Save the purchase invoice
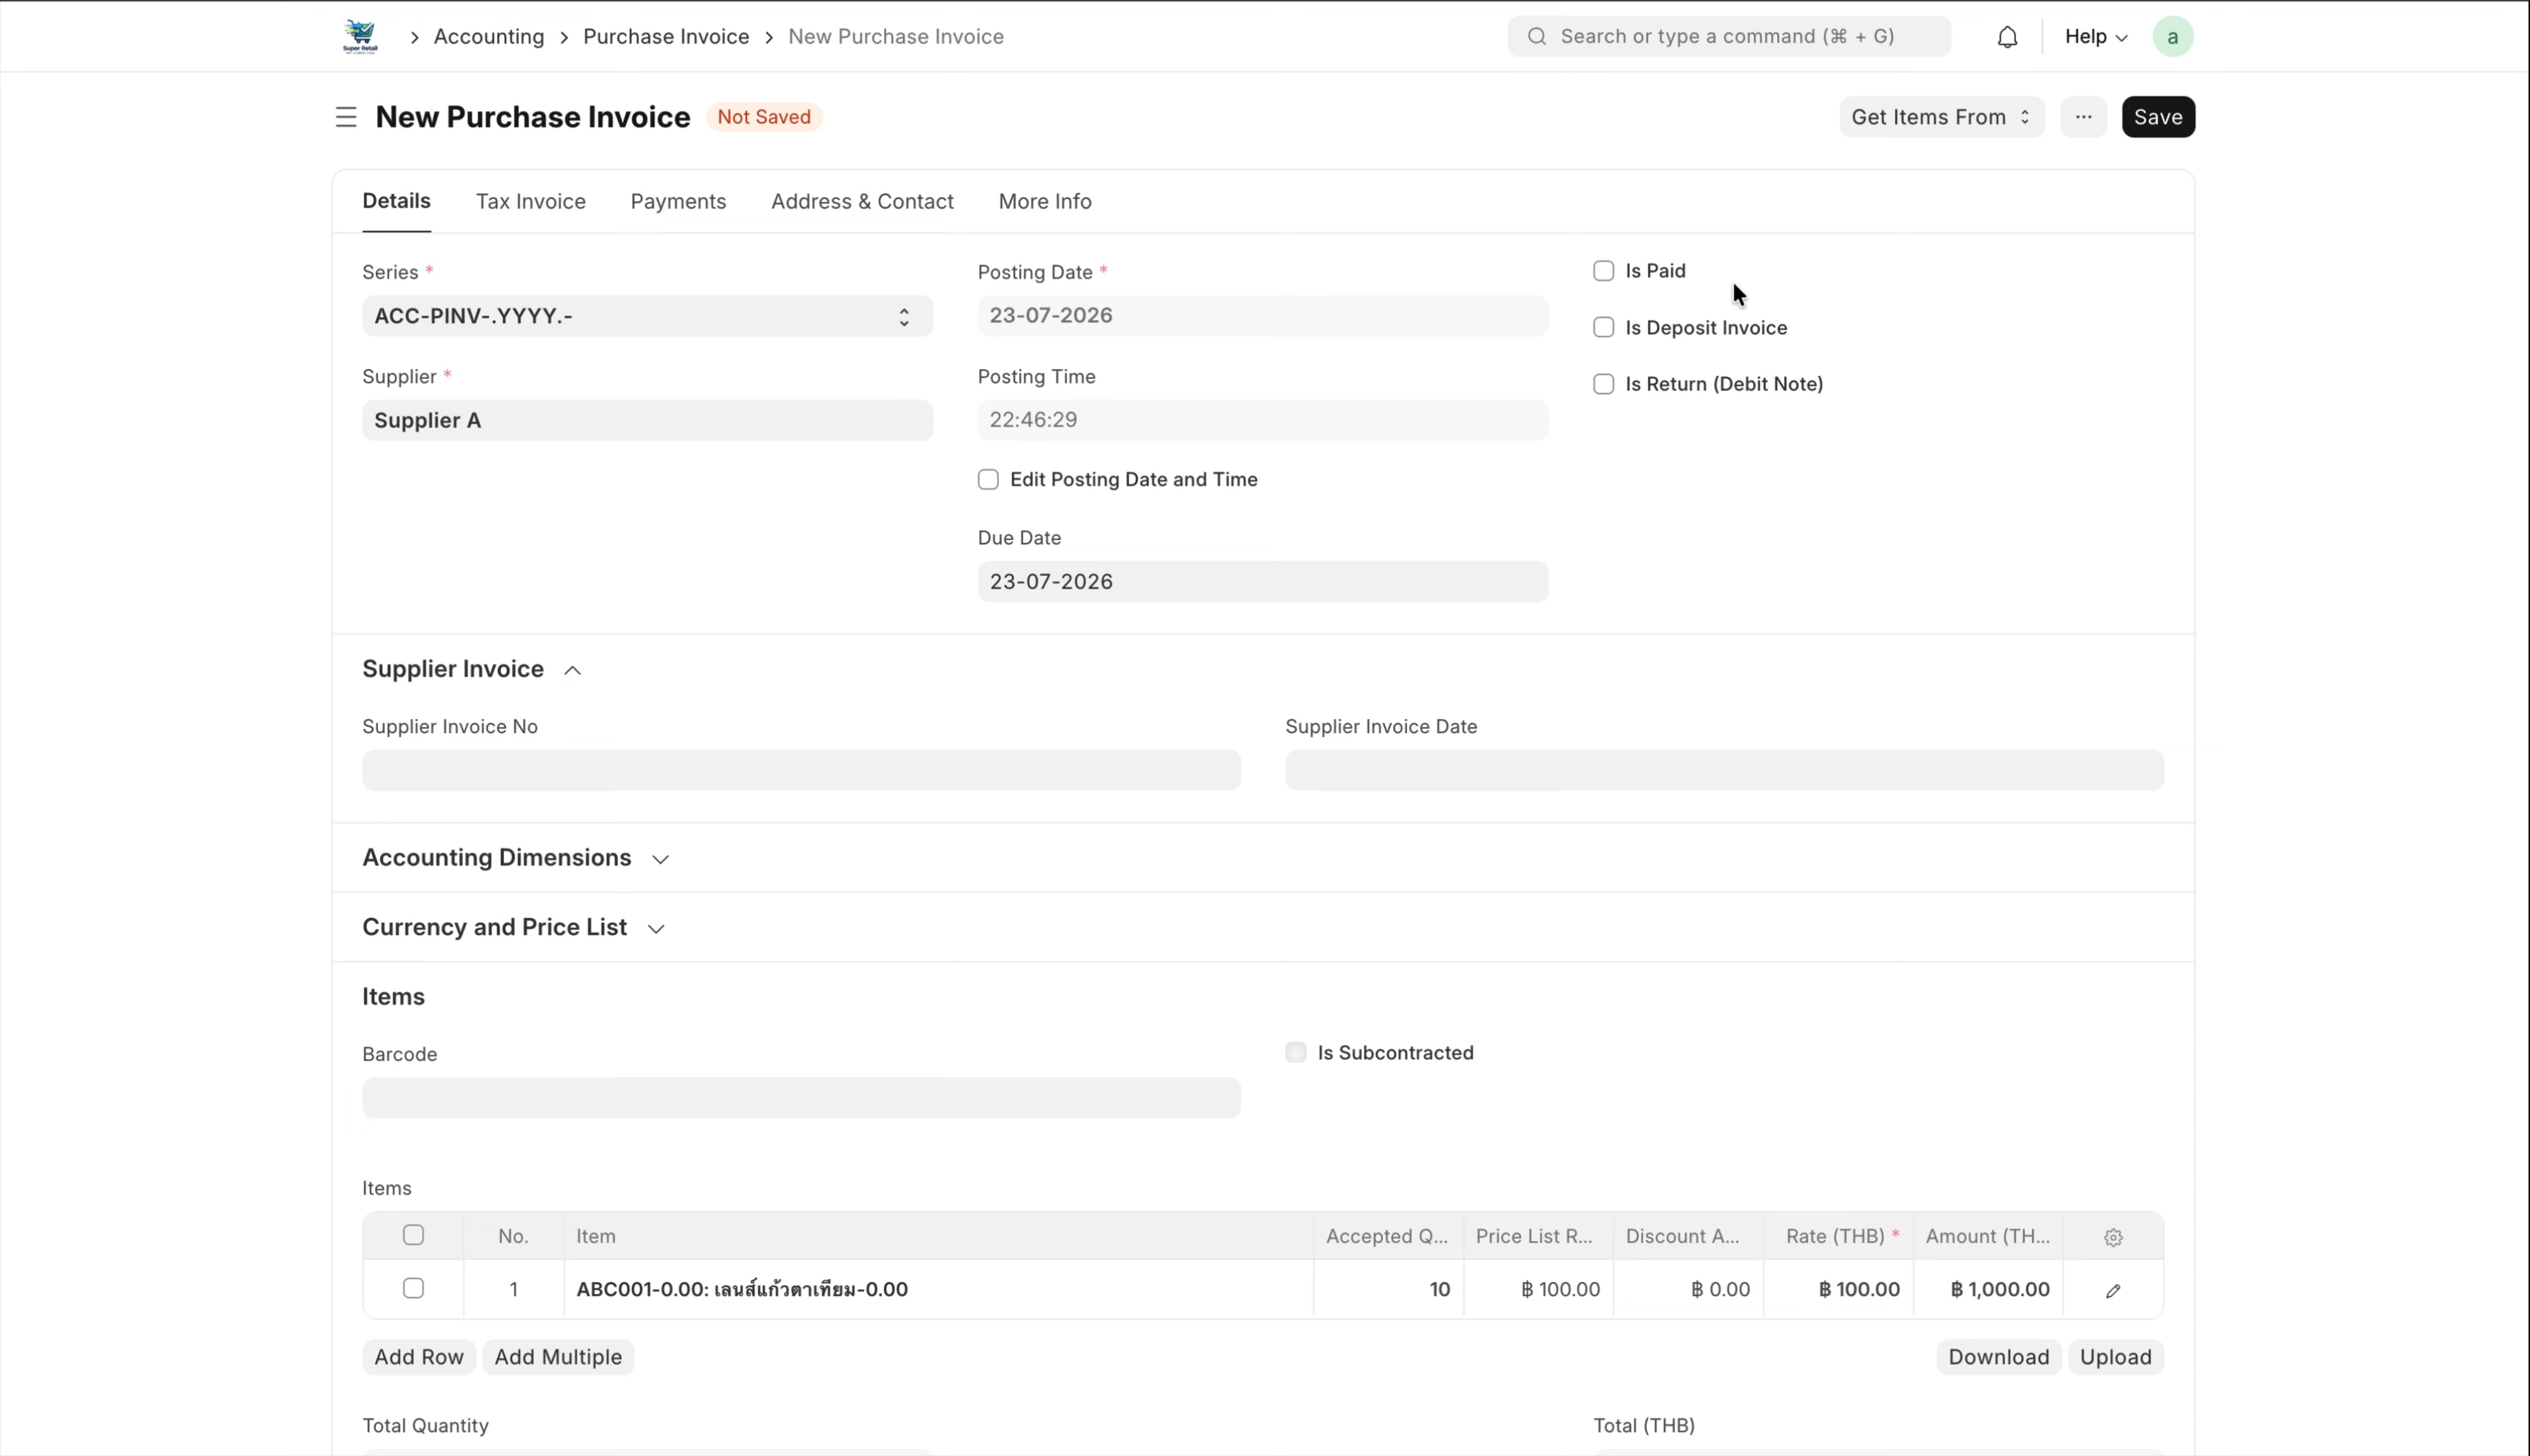 [2158, 117]
